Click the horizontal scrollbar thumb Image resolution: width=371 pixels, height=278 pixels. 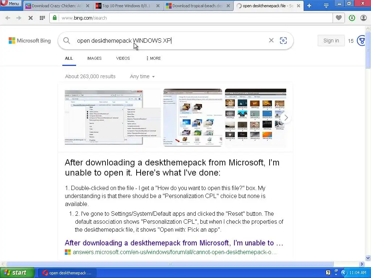[x=170, y=264]
